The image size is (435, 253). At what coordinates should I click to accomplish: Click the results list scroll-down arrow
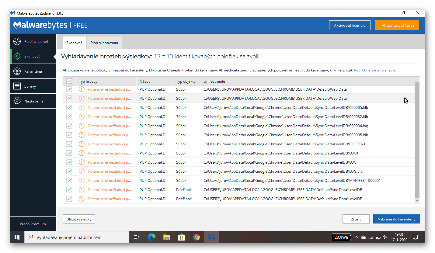pyautogui.click(x=417, y=200)
